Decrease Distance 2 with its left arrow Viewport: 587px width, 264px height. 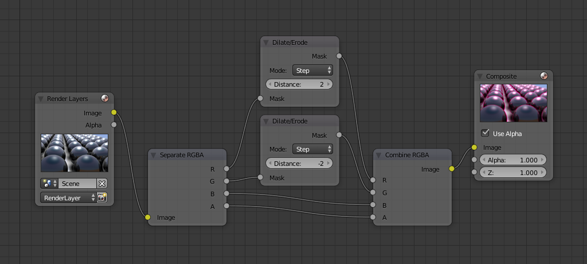(270, 84)
